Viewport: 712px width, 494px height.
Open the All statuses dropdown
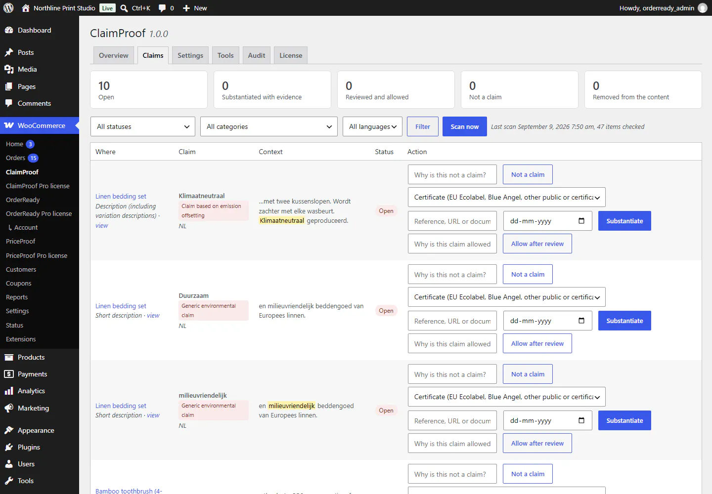tap(143, 126)
